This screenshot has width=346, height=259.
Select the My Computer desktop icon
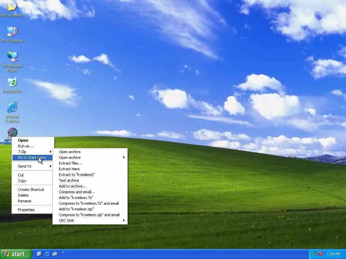[12, 34]
